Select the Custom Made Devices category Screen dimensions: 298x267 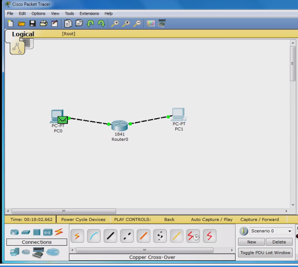tap(38, 253)
